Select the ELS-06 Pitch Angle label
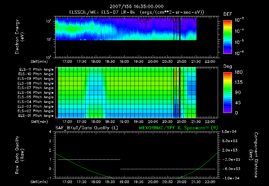Image resolution: width=269 pixels, height=186 pixels. (36, 92)
